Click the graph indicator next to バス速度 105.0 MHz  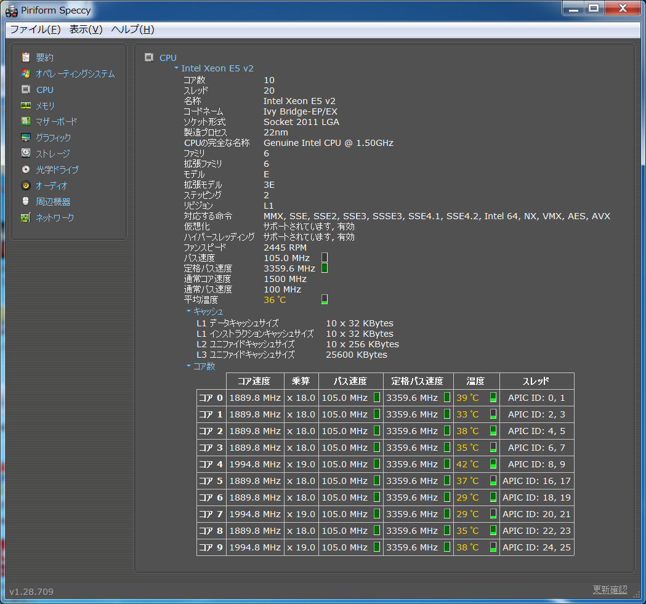(325, 257)
